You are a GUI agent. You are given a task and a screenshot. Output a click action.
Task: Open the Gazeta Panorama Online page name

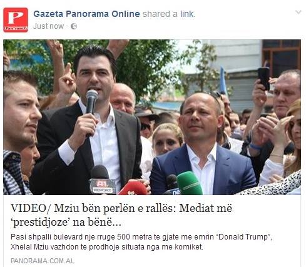(86, 14)
